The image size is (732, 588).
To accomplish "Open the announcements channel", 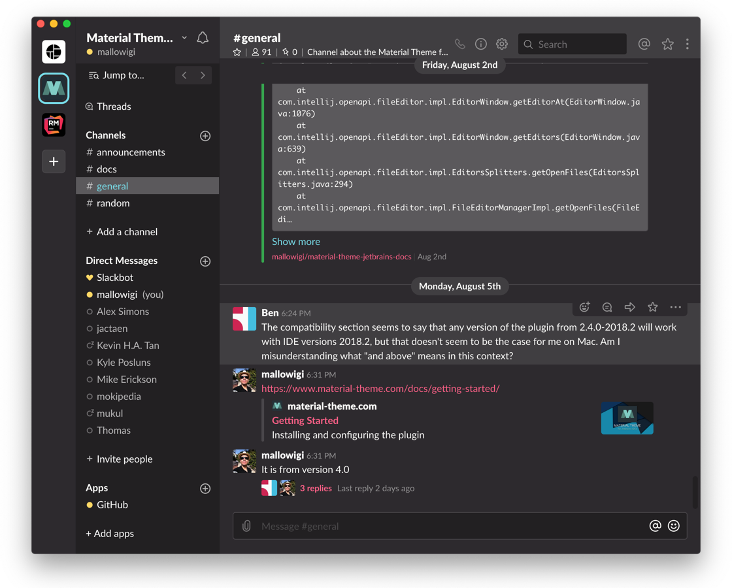I will coord(147,152).
